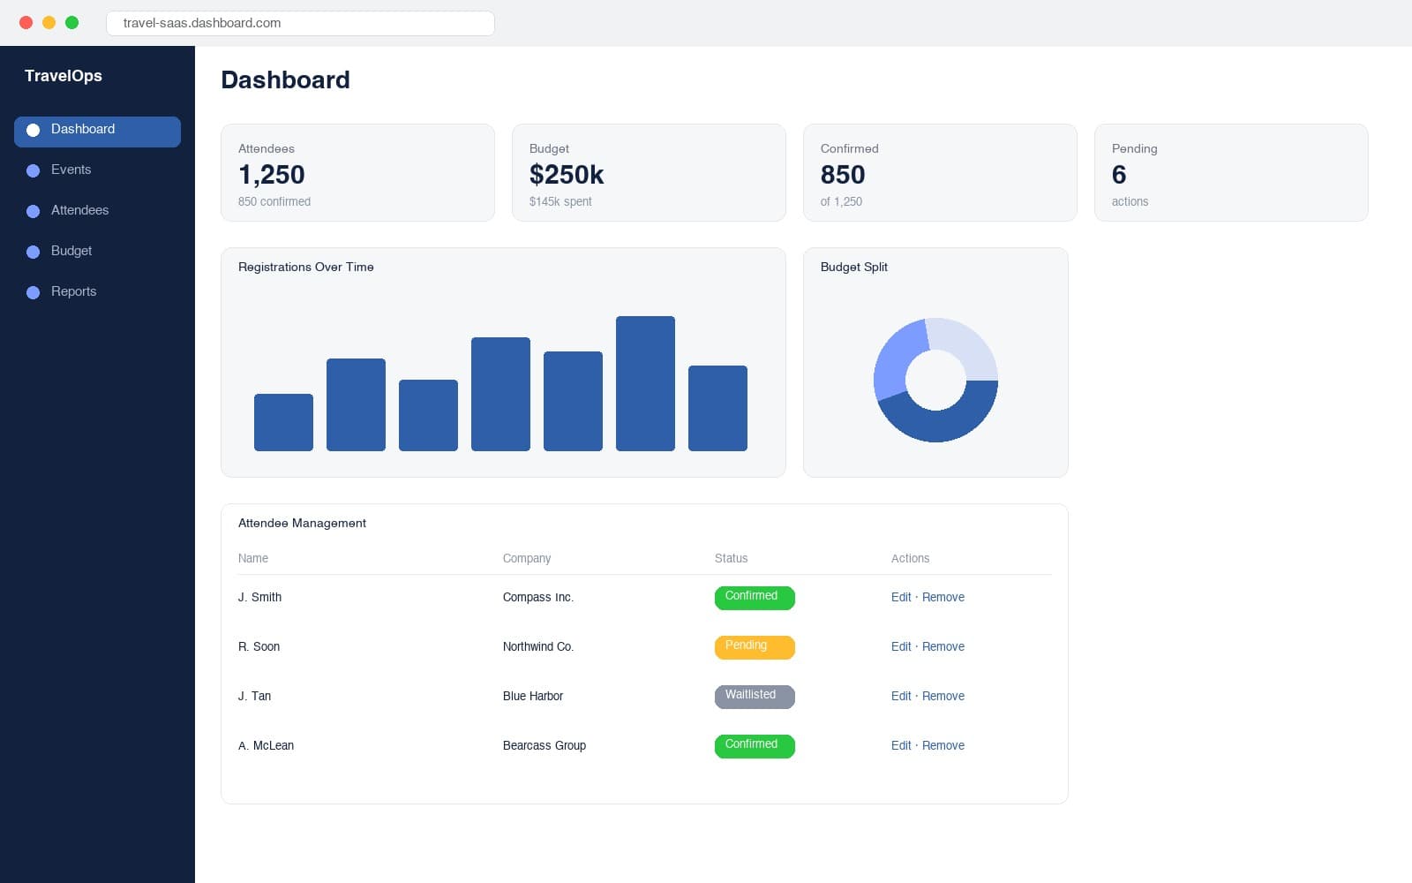Click the Pending badge for R. Soon

755,647
